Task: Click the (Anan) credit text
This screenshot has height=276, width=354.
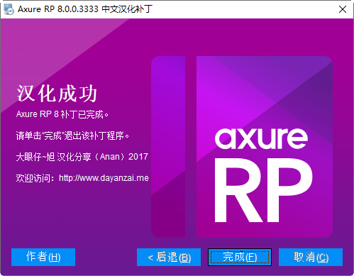Action: click(x=109, y=157)
